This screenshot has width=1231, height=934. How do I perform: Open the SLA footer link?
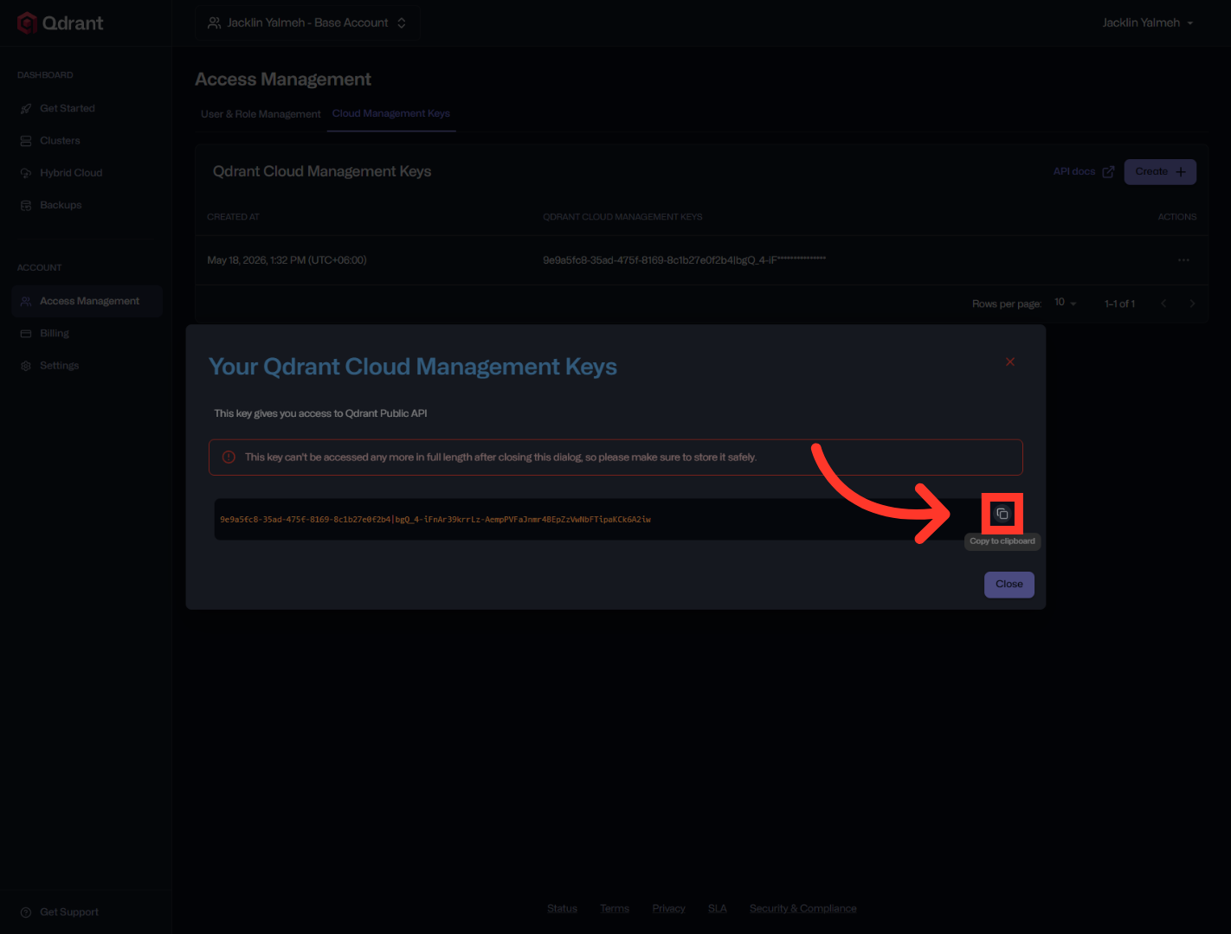[x=718, y=909]
